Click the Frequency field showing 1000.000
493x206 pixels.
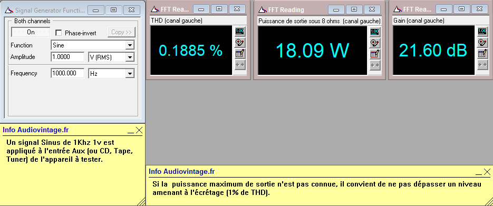pos(67,73)
